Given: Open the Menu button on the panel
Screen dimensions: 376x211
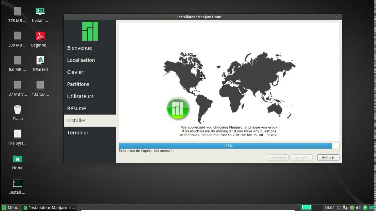Looking at the screenshot, I should pos(10,208).
